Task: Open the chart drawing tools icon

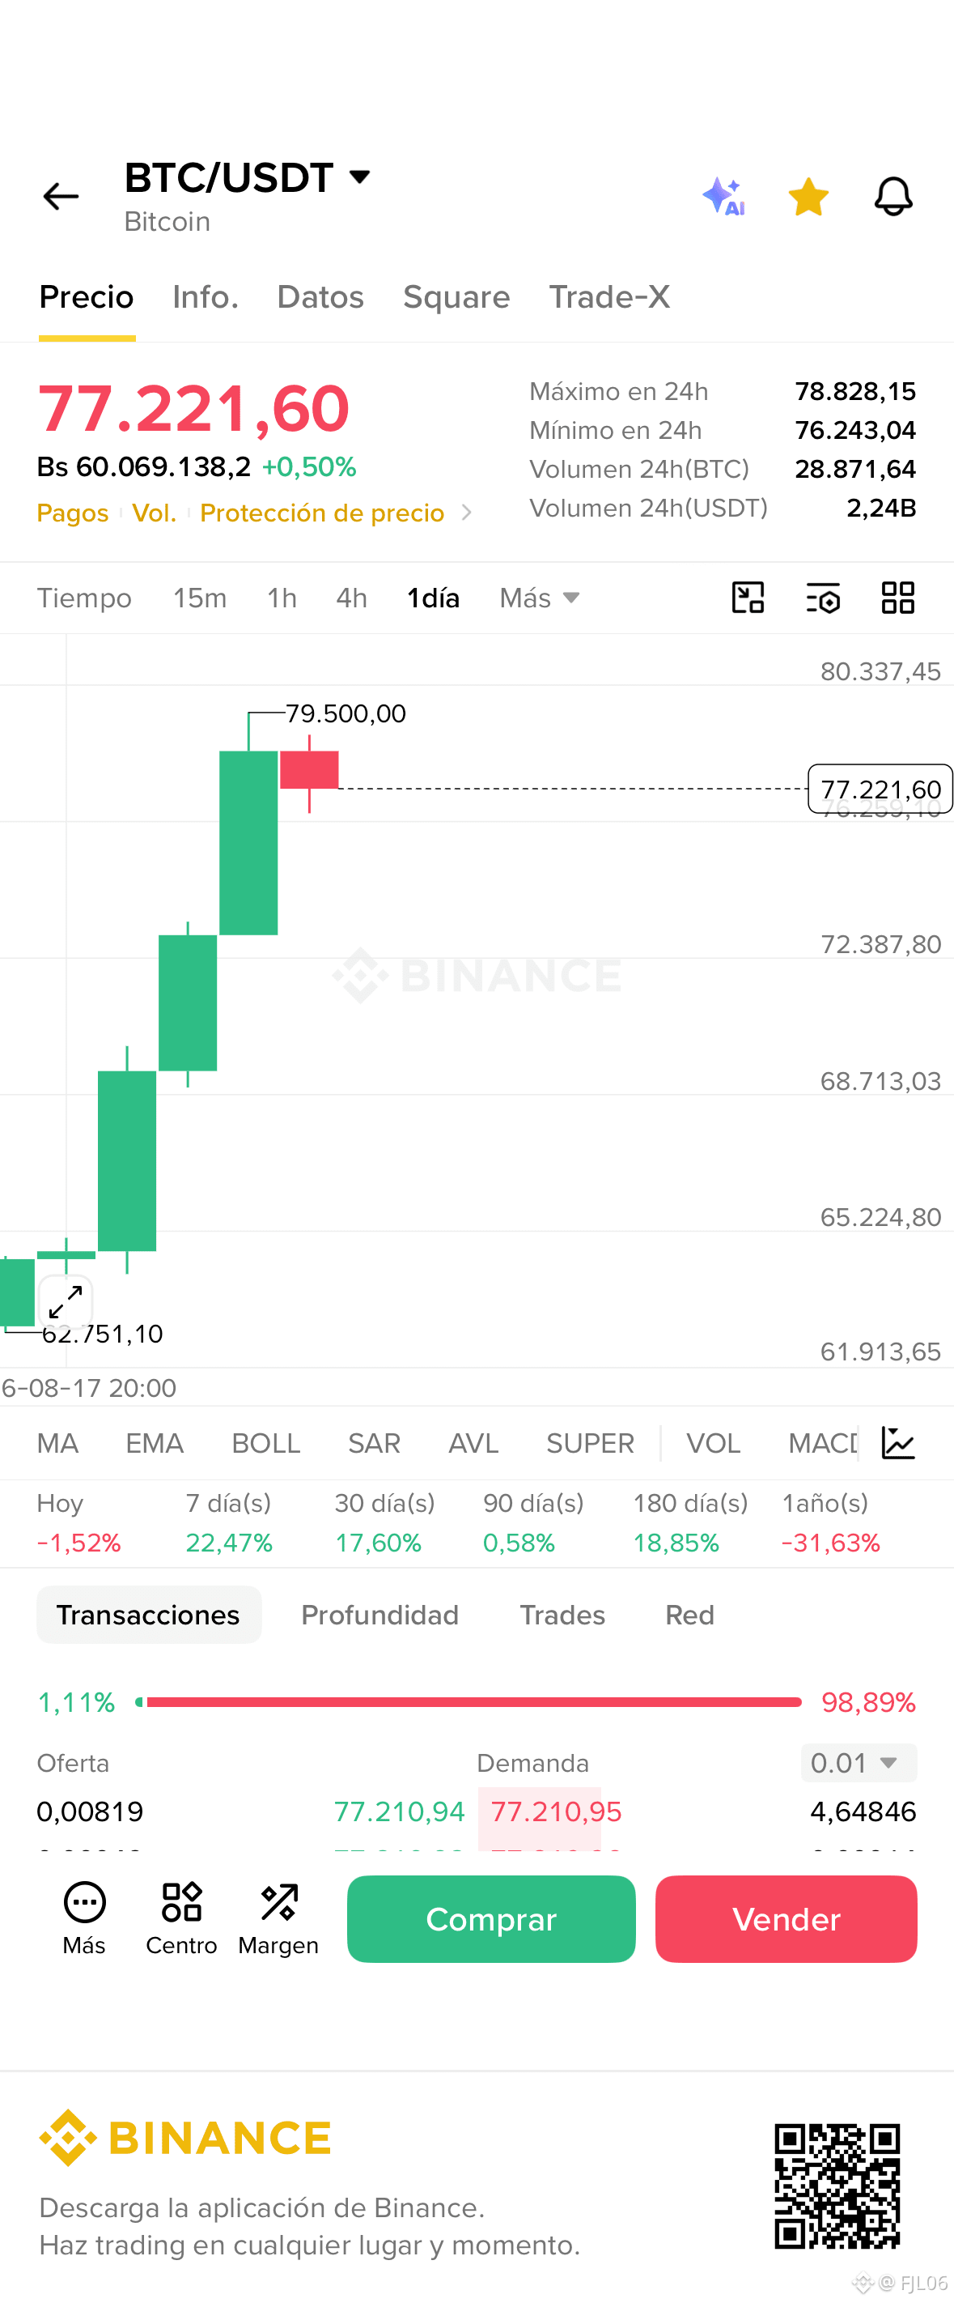Action: pyautogui.click(x=748, y=597)
